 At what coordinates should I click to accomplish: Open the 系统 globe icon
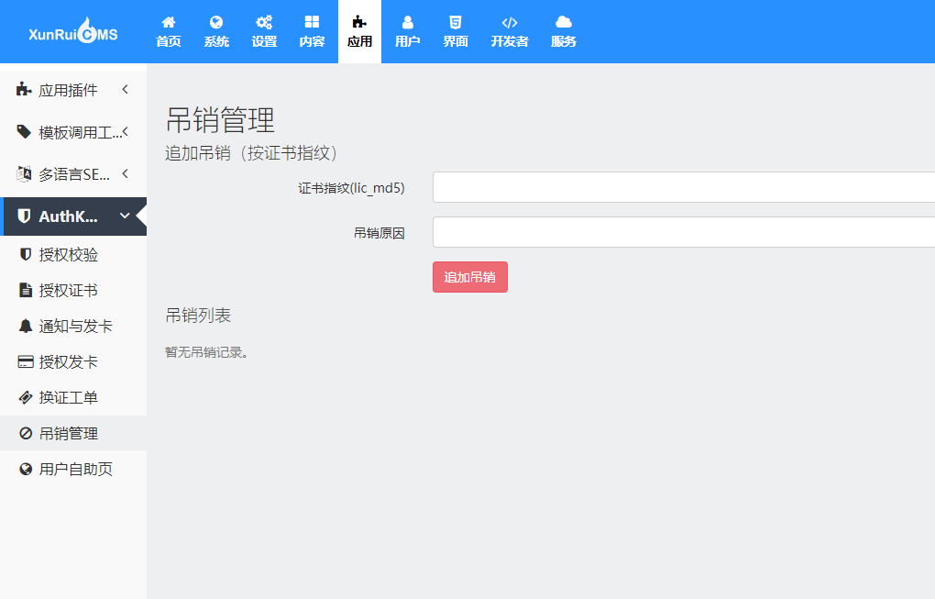coord(216,22)
